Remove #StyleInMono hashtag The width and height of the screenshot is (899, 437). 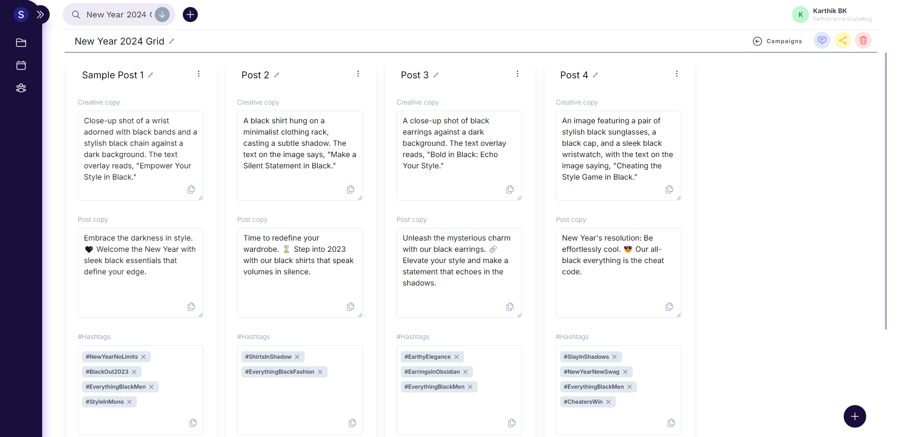[x=129, y=402]
